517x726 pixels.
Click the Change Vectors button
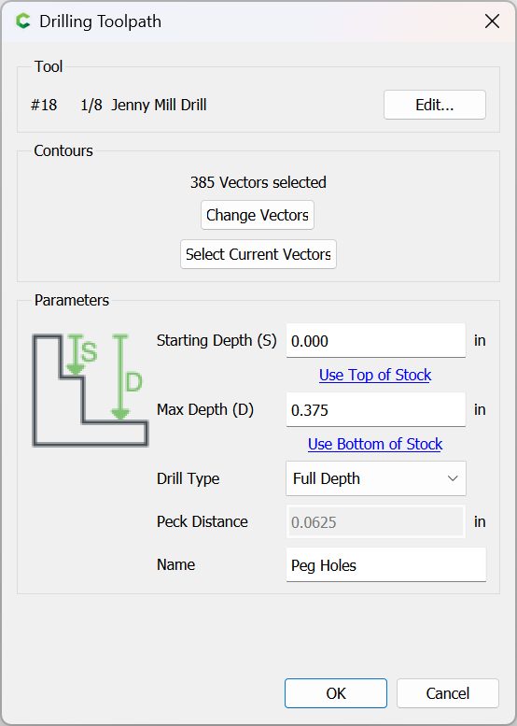pyautogui.click(x=258, y=215)
